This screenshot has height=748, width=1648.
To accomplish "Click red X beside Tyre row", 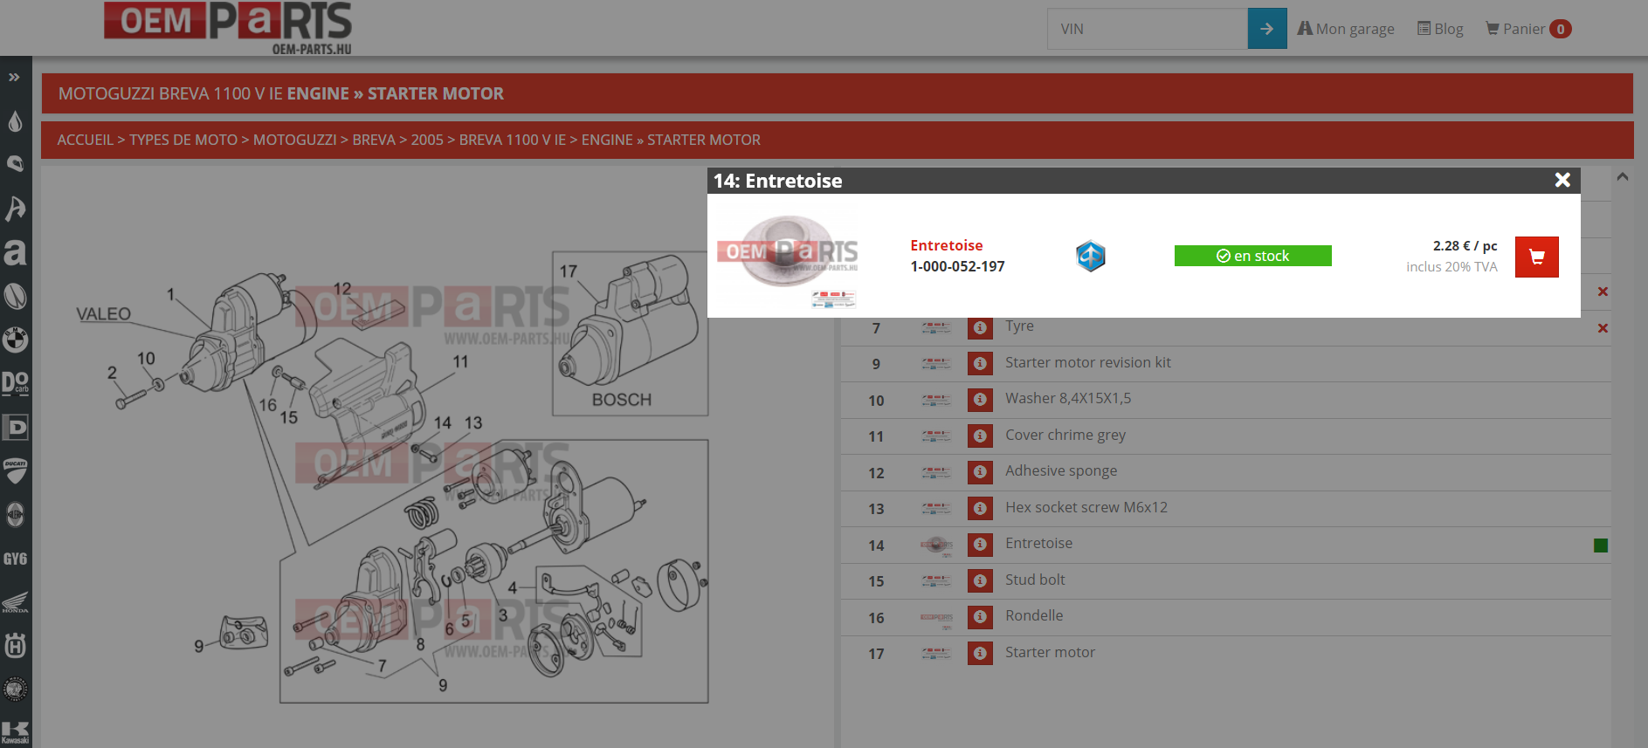I will click(x=1603, y=328).
